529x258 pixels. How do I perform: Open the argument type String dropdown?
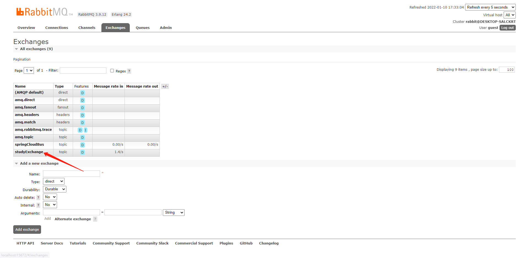tap(174, 213)
